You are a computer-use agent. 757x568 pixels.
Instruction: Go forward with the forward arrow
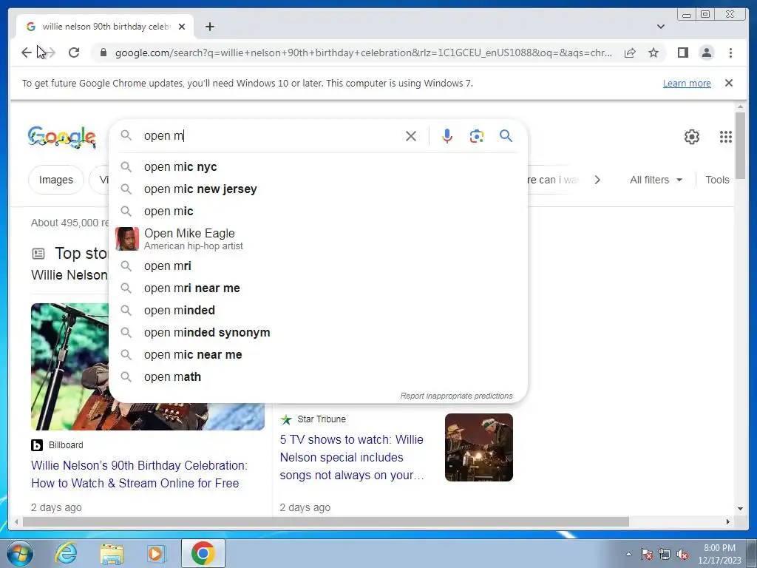click(50, 53)
